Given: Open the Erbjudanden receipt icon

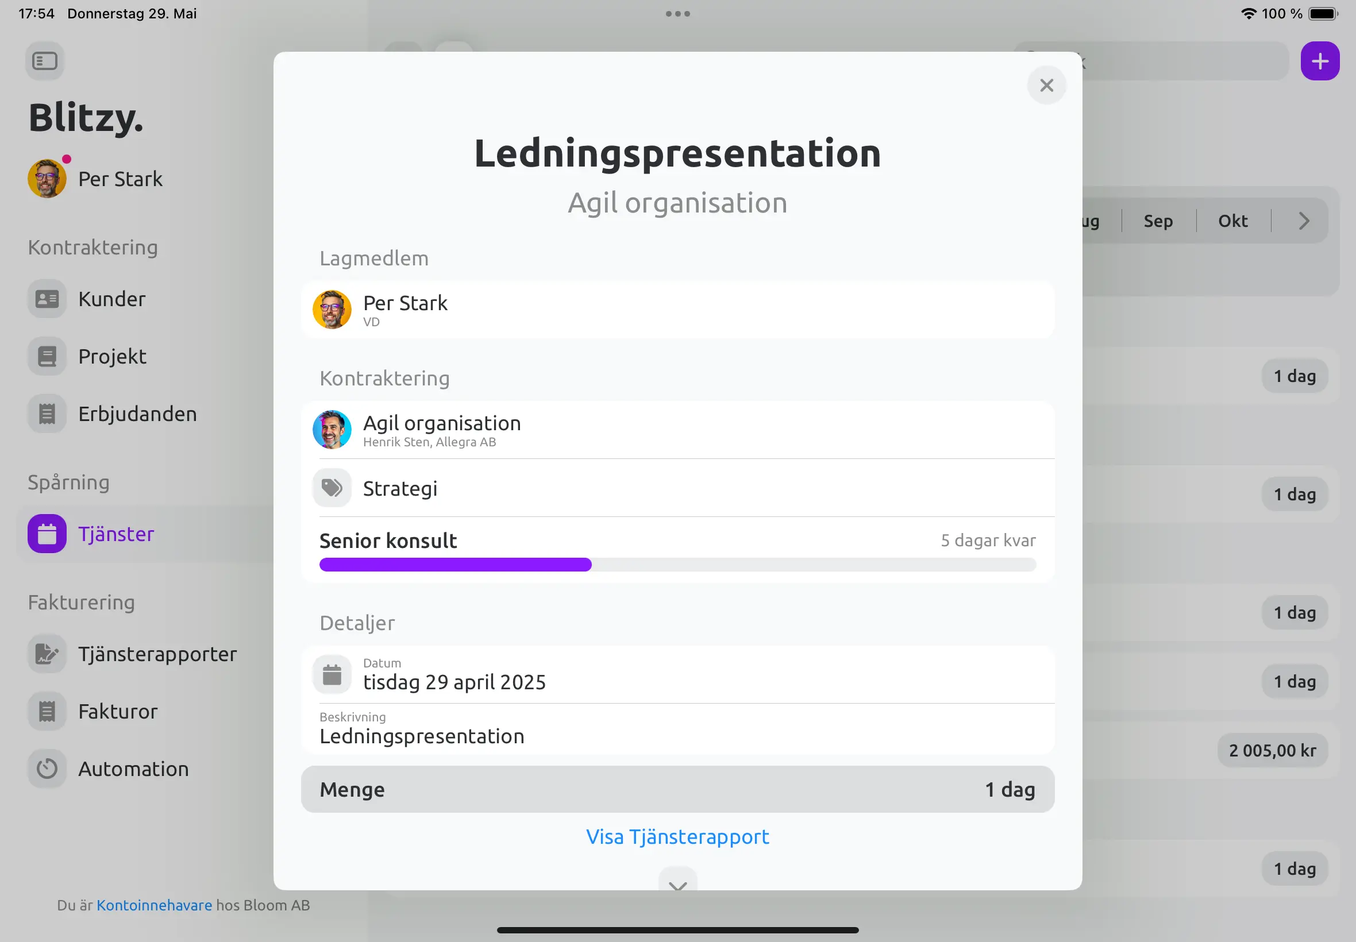Looking at the screenshot, I should click(47, 413).
